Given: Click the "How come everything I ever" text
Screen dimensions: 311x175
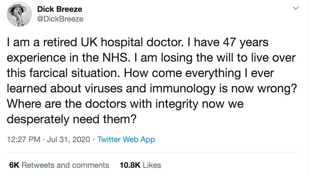Looking at the screenshot, I should [199, 73].
